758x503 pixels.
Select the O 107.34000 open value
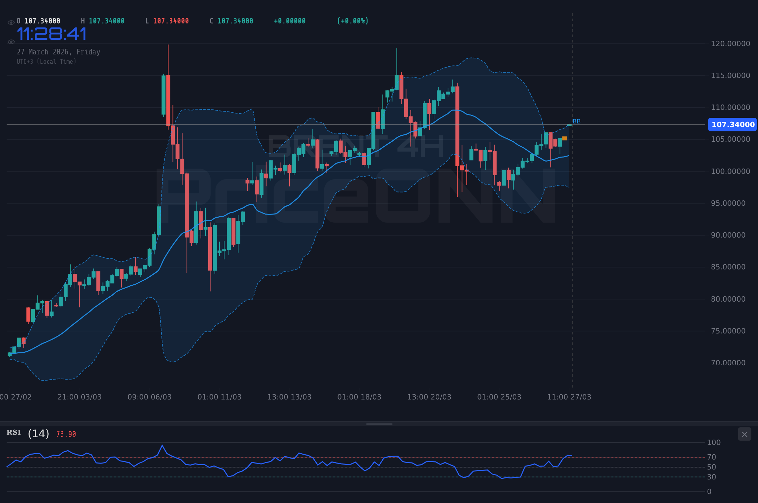(38, 21)
